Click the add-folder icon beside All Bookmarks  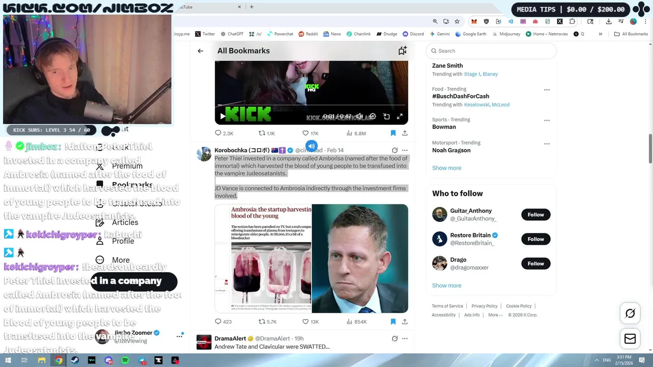point(403,50)
